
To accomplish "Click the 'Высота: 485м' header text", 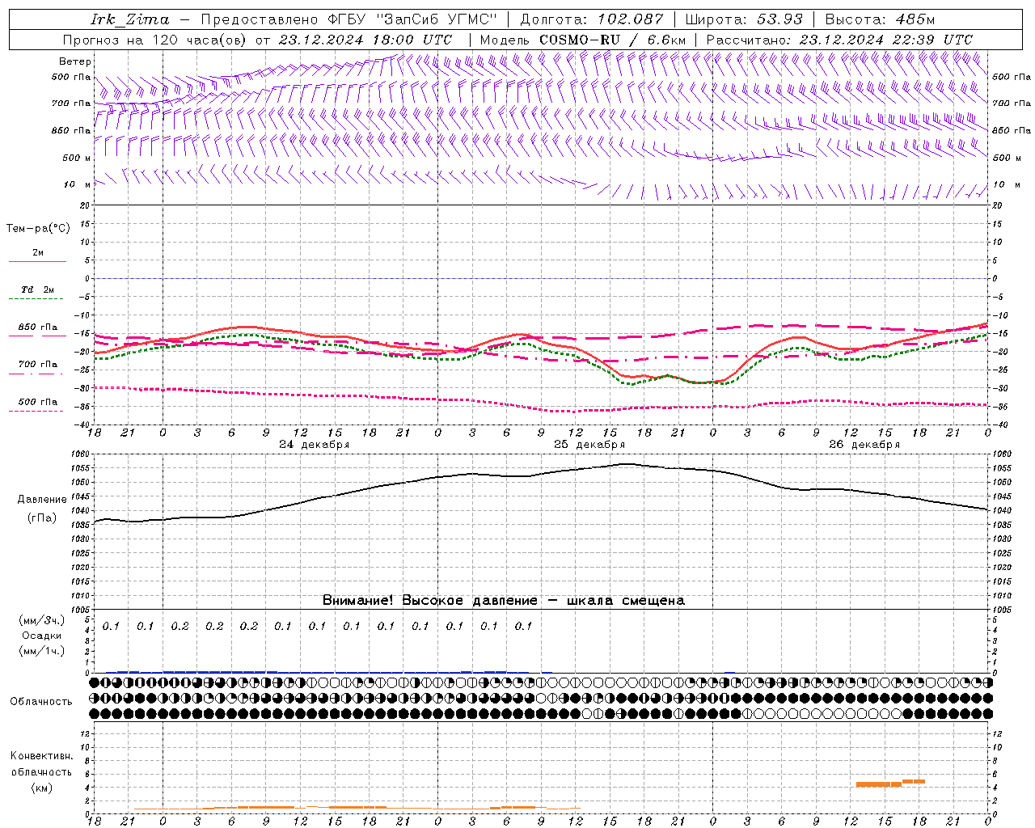I will pyautogui.click(x=880, y=19).
